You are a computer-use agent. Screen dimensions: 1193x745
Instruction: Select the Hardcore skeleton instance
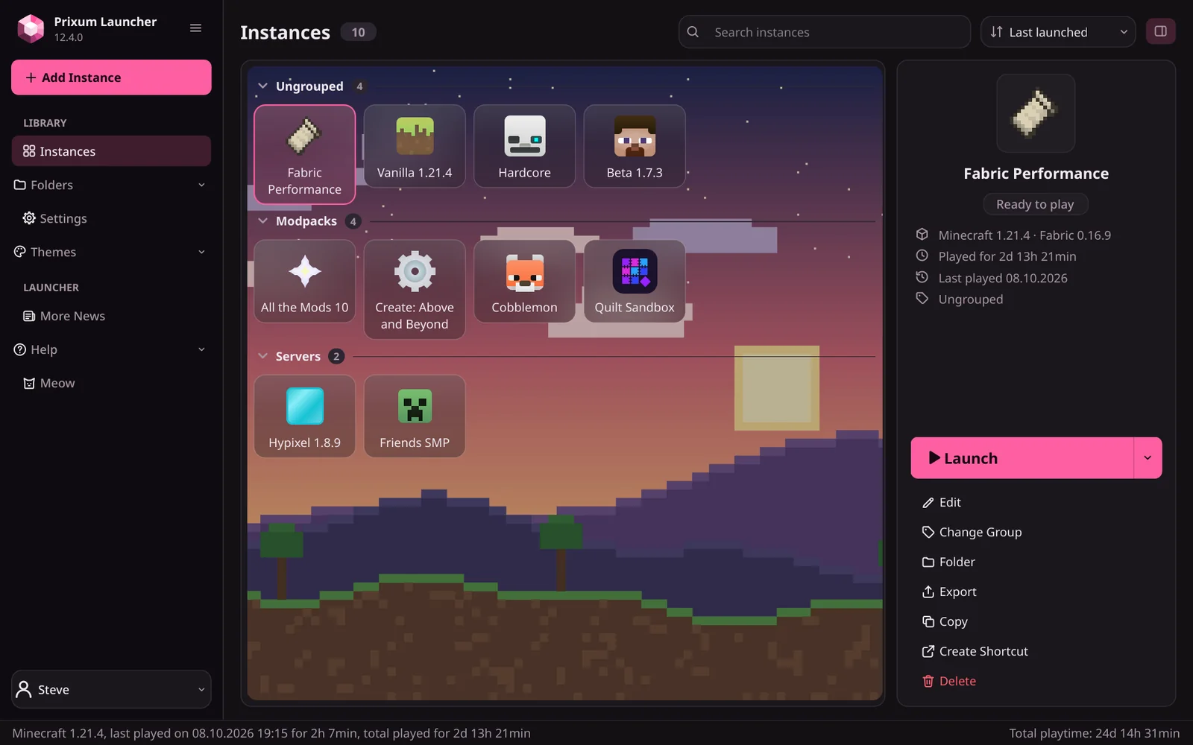(x=524, y=146)
